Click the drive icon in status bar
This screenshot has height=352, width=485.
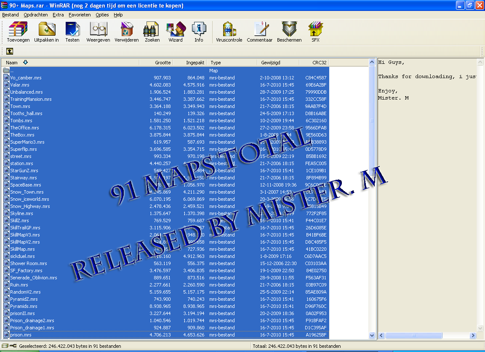pyautogui.click(x=5, y=346)
